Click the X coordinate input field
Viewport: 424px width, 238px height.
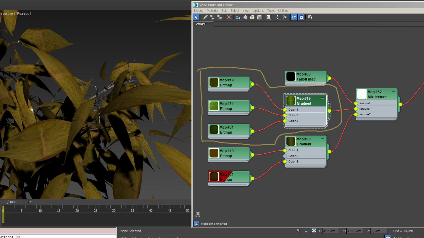[x=330, y=231]
